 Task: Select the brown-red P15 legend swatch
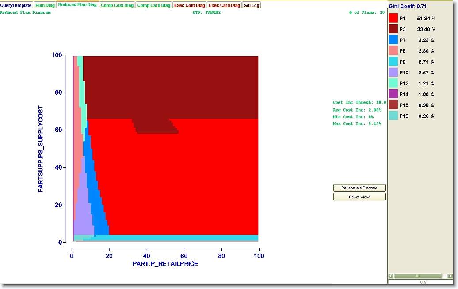click(x=393, y=105)
